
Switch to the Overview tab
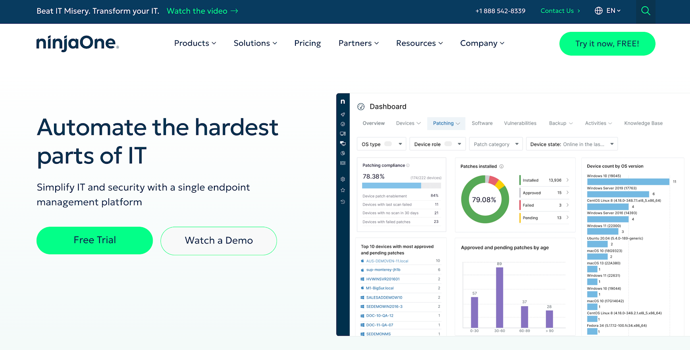[x=373, y=123]
